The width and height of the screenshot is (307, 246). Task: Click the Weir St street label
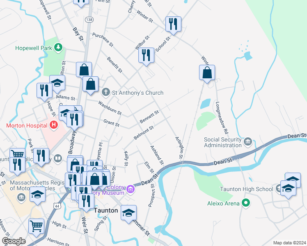(x=85, y=225)
